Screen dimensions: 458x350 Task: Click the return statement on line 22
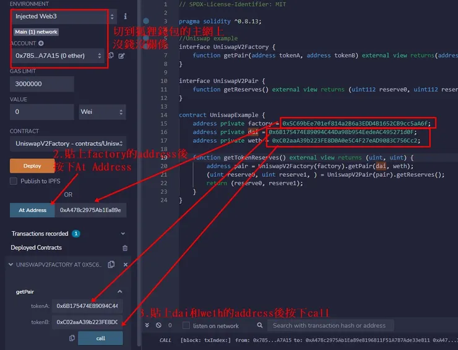(255, 183)
